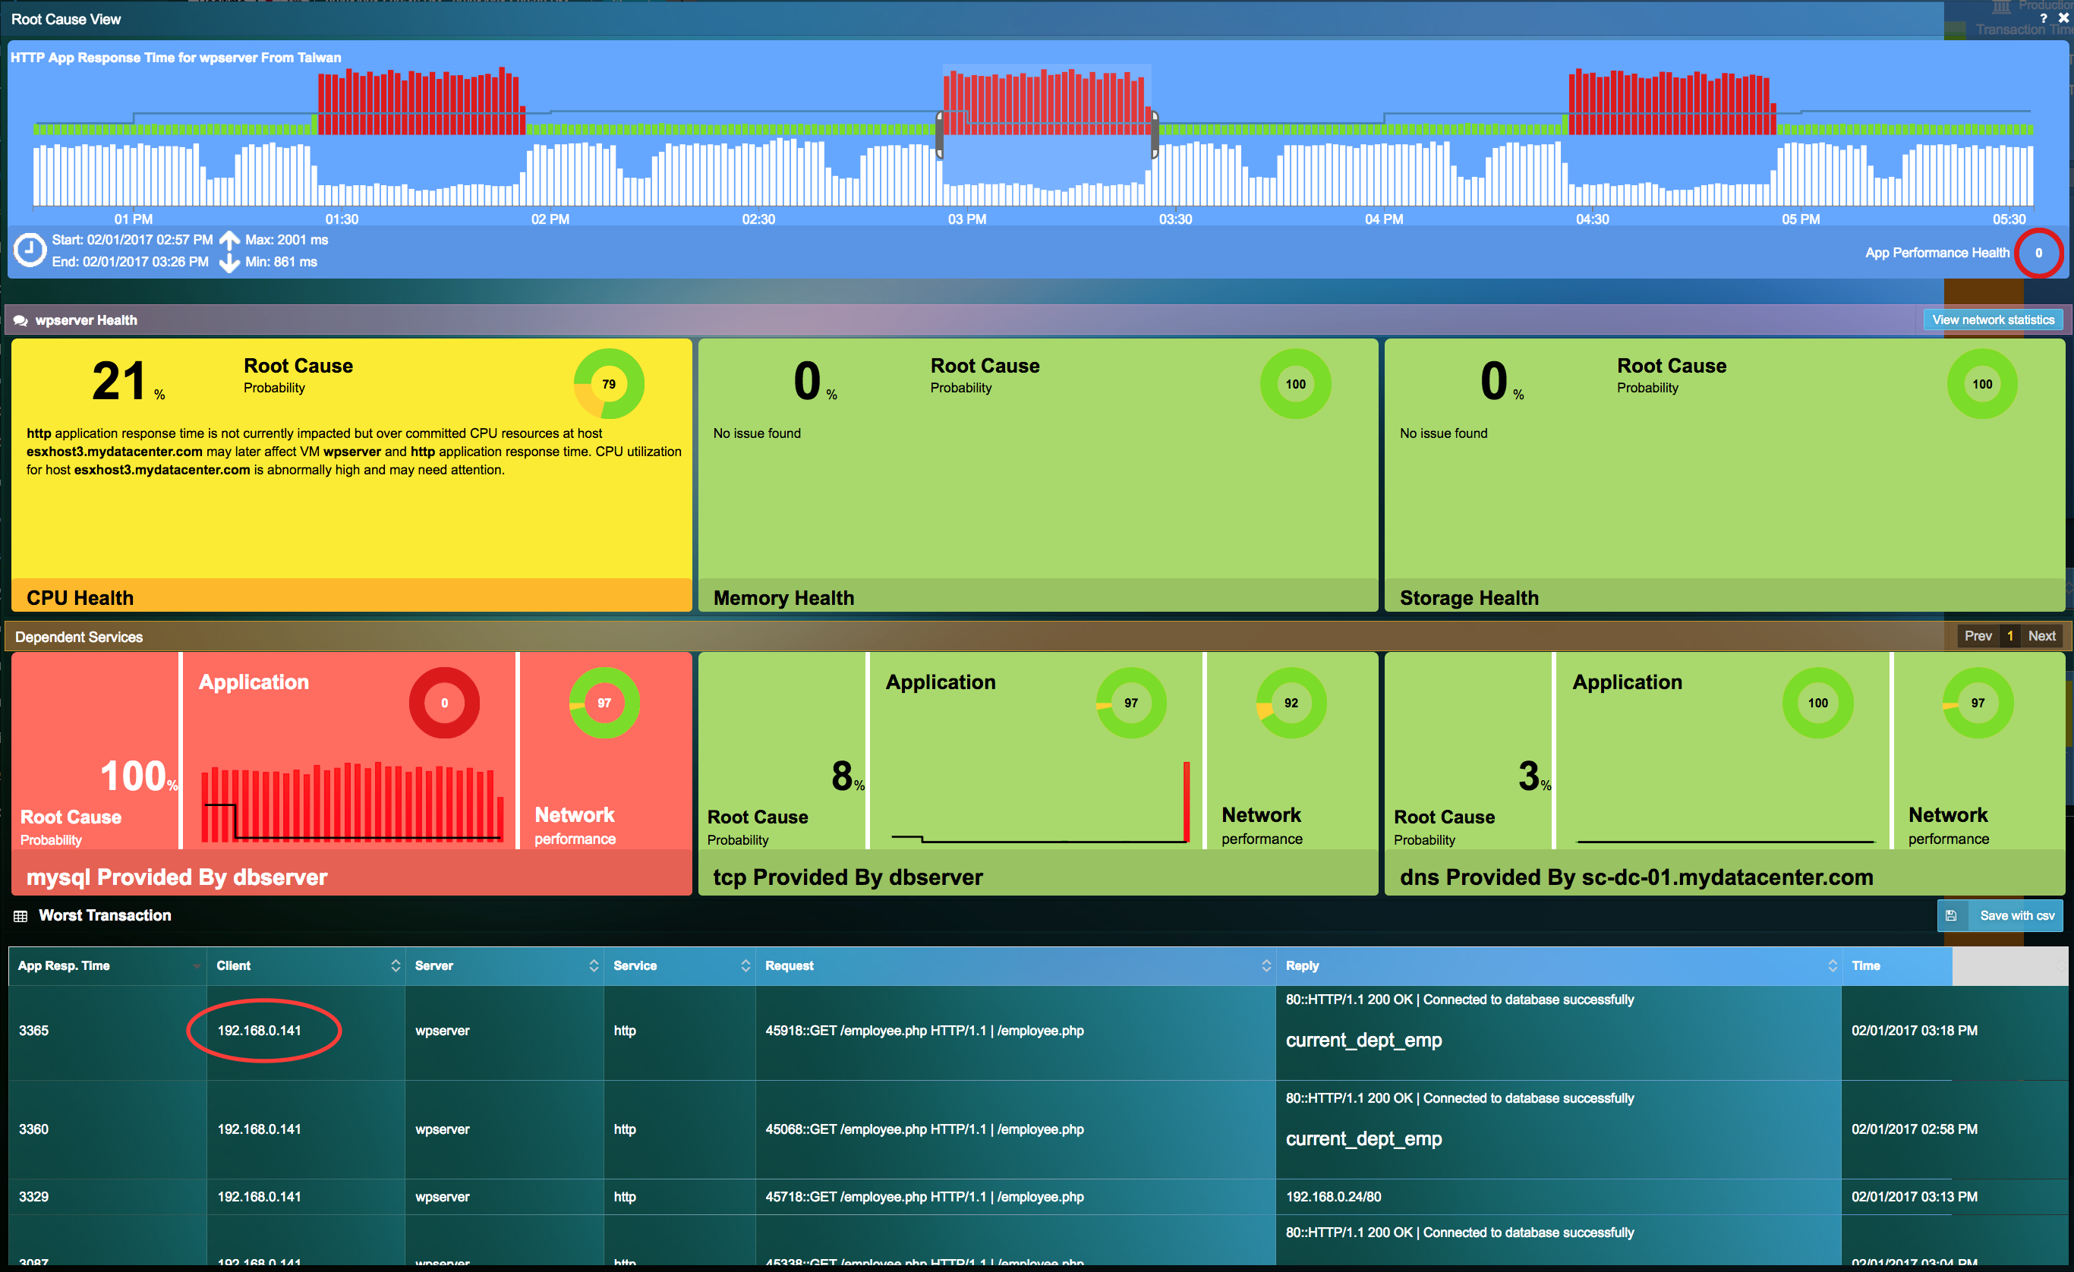Click the 21% CPU root cause probability

click(x=128, y=380)
